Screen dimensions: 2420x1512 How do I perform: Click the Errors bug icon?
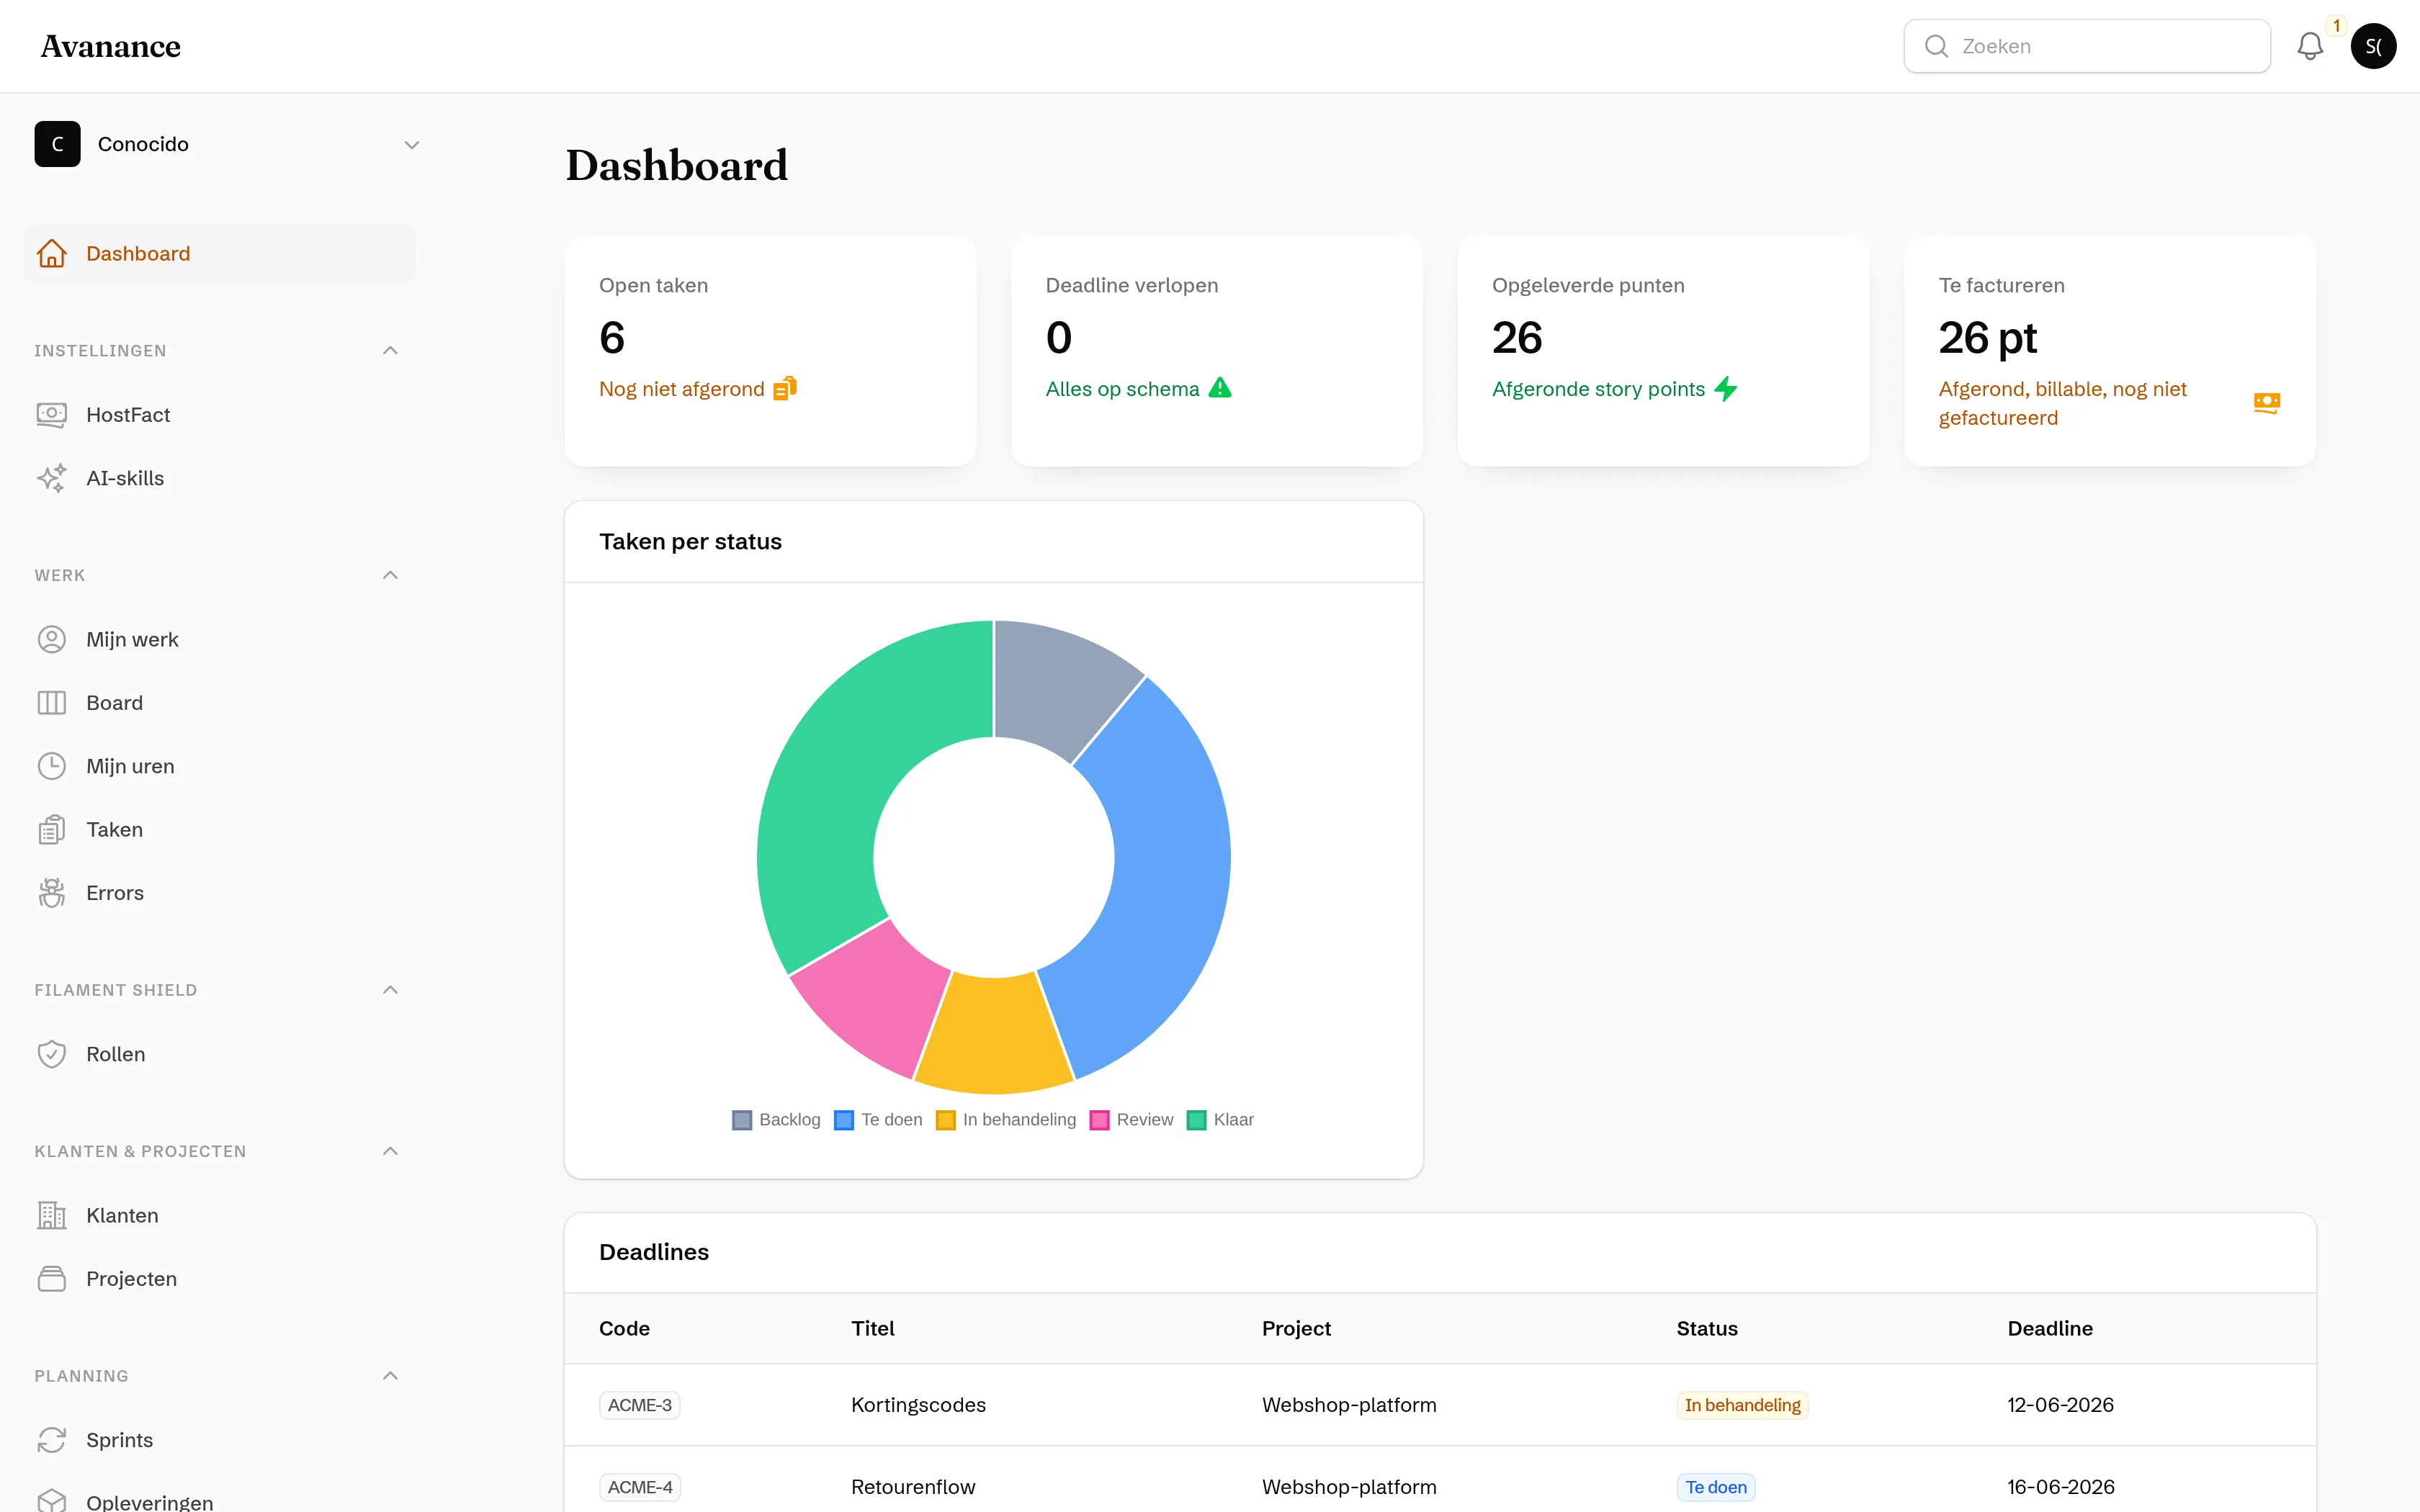(52, 893)
